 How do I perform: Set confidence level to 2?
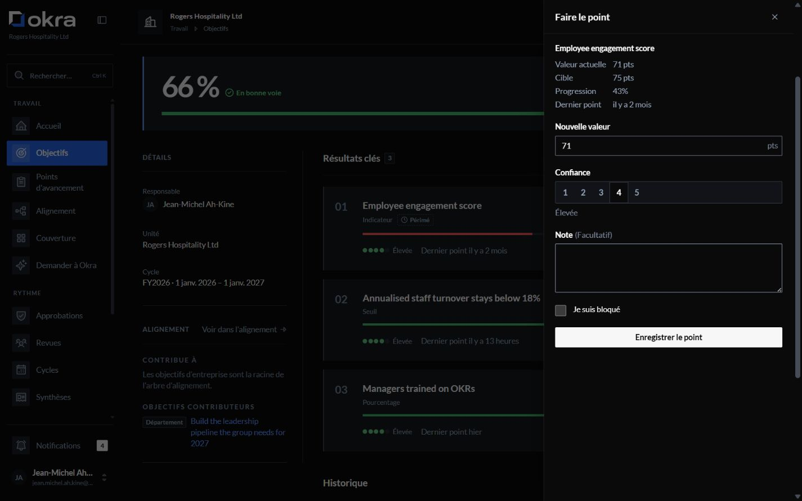pyautogui.click(x=583, y=192)
